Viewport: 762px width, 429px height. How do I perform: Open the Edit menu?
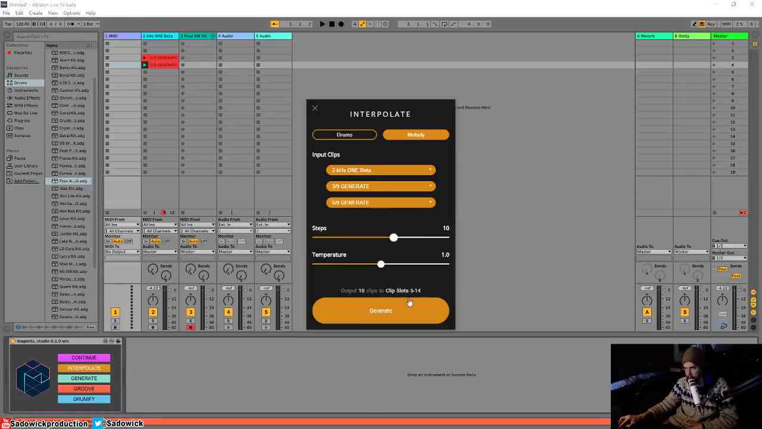point(19,13)
